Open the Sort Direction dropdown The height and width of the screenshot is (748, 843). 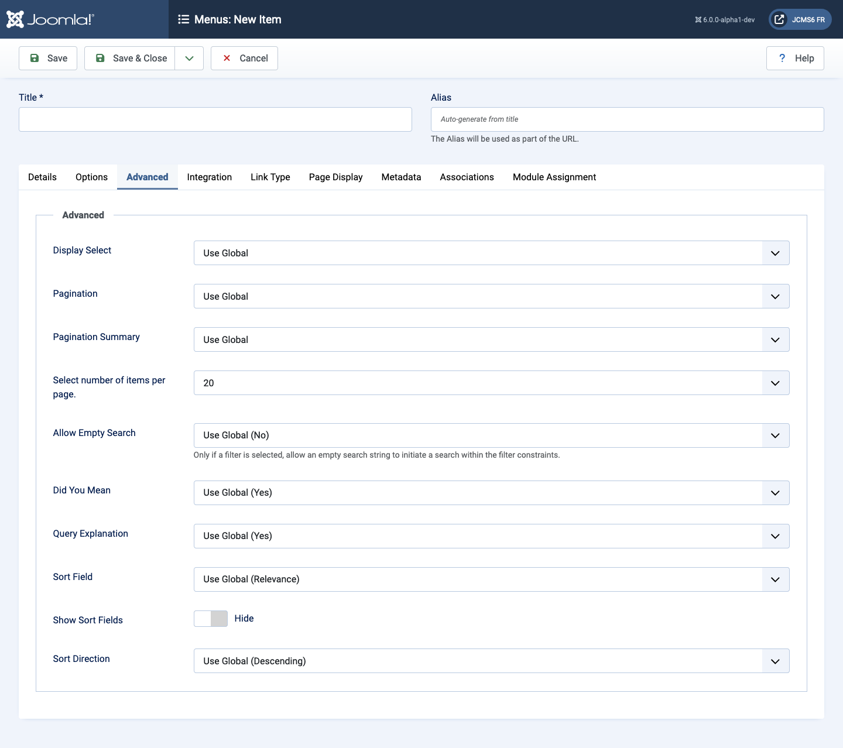492,661
